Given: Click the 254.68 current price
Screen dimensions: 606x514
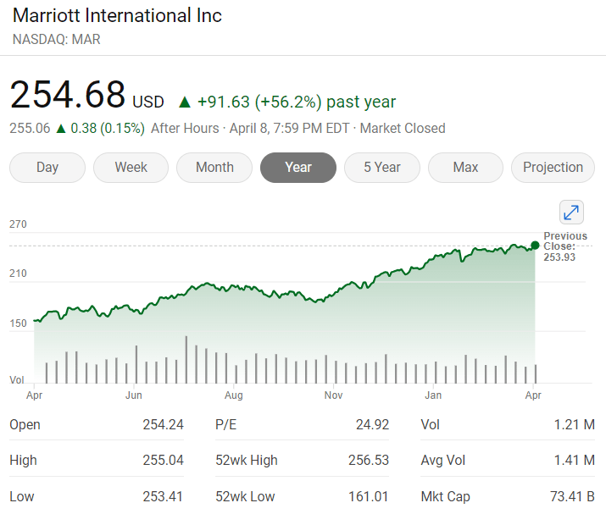Looking at the screenshot, I should pyautogui.click(x=68, y=95).
